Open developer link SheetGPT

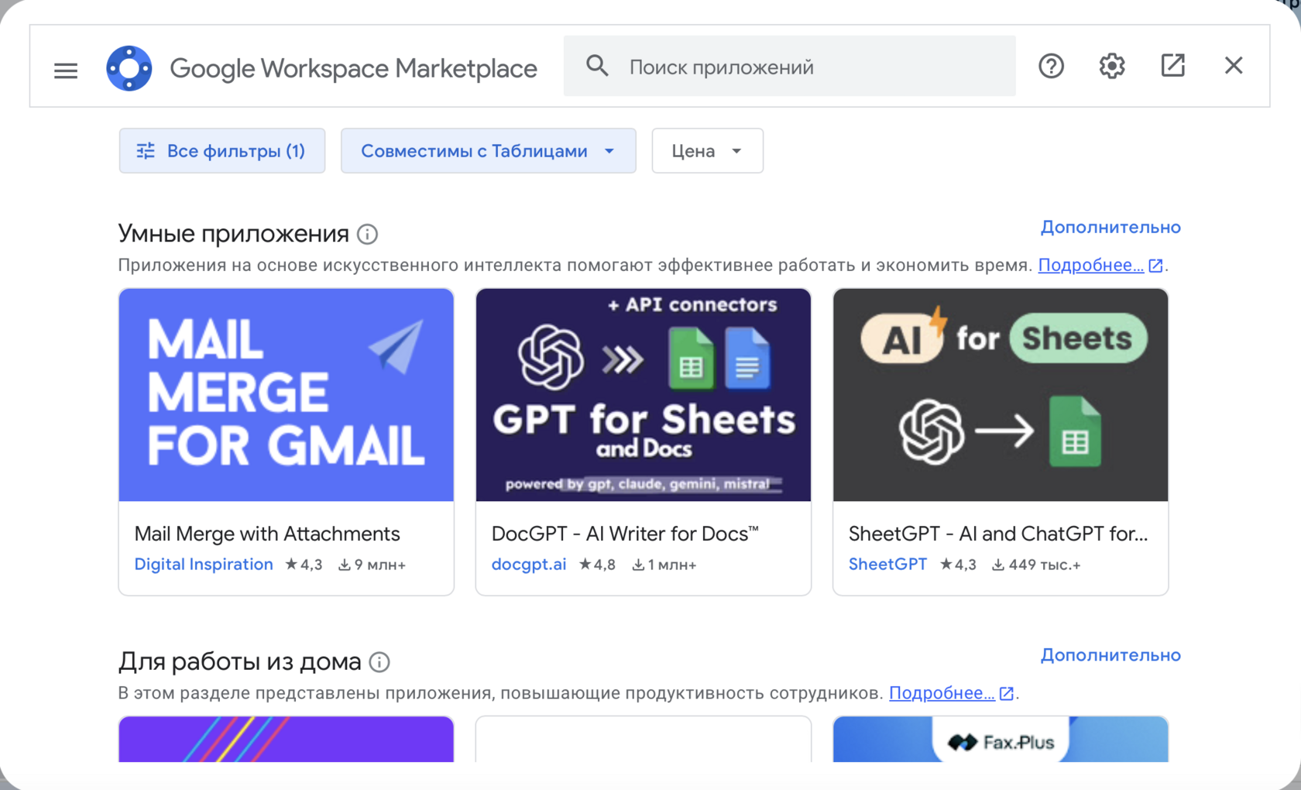coord(887,565)
